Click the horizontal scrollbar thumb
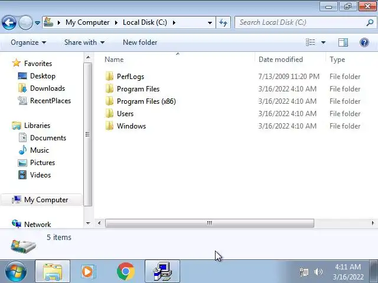378x283 pixels. click(210, 223)
